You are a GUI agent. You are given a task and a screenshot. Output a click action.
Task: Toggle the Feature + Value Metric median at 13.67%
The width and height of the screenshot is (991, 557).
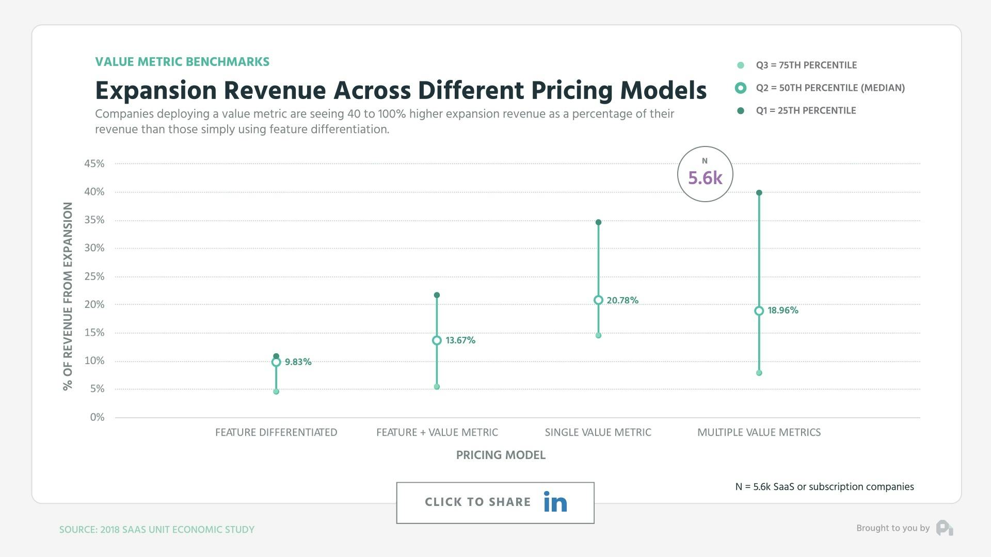(437, 340)
